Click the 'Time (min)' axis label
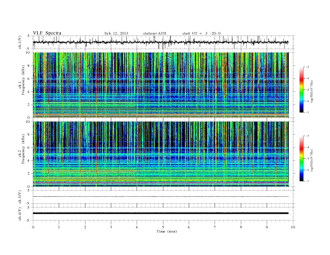 [x=167, y=231]
